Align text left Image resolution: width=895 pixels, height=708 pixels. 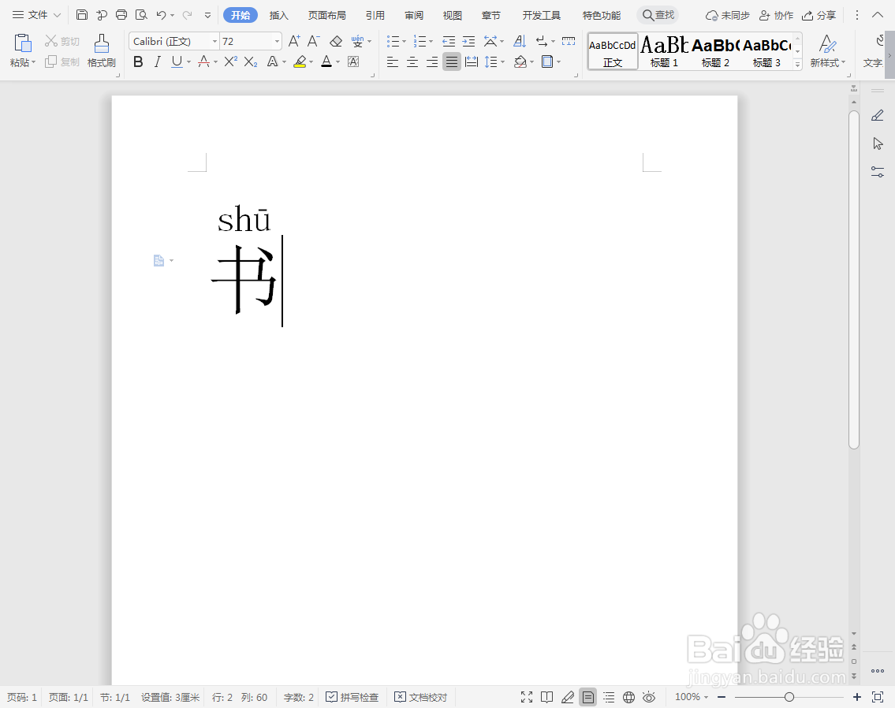point(392,61)
